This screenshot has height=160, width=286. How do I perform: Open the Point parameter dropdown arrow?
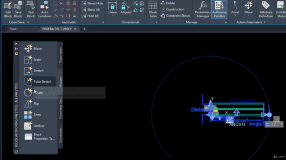[x=235, y=16]
